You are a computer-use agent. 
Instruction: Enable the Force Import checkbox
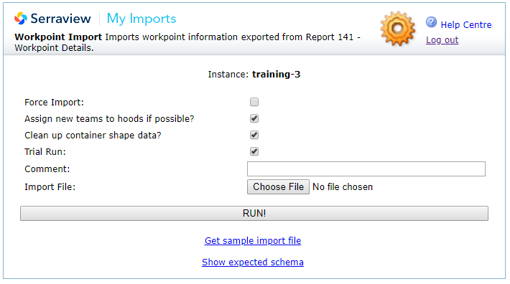click(x=254, y=102)
